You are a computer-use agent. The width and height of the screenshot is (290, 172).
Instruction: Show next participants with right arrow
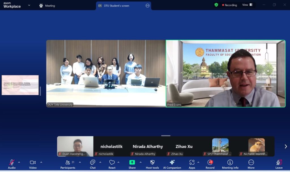(x=286, y=146)
